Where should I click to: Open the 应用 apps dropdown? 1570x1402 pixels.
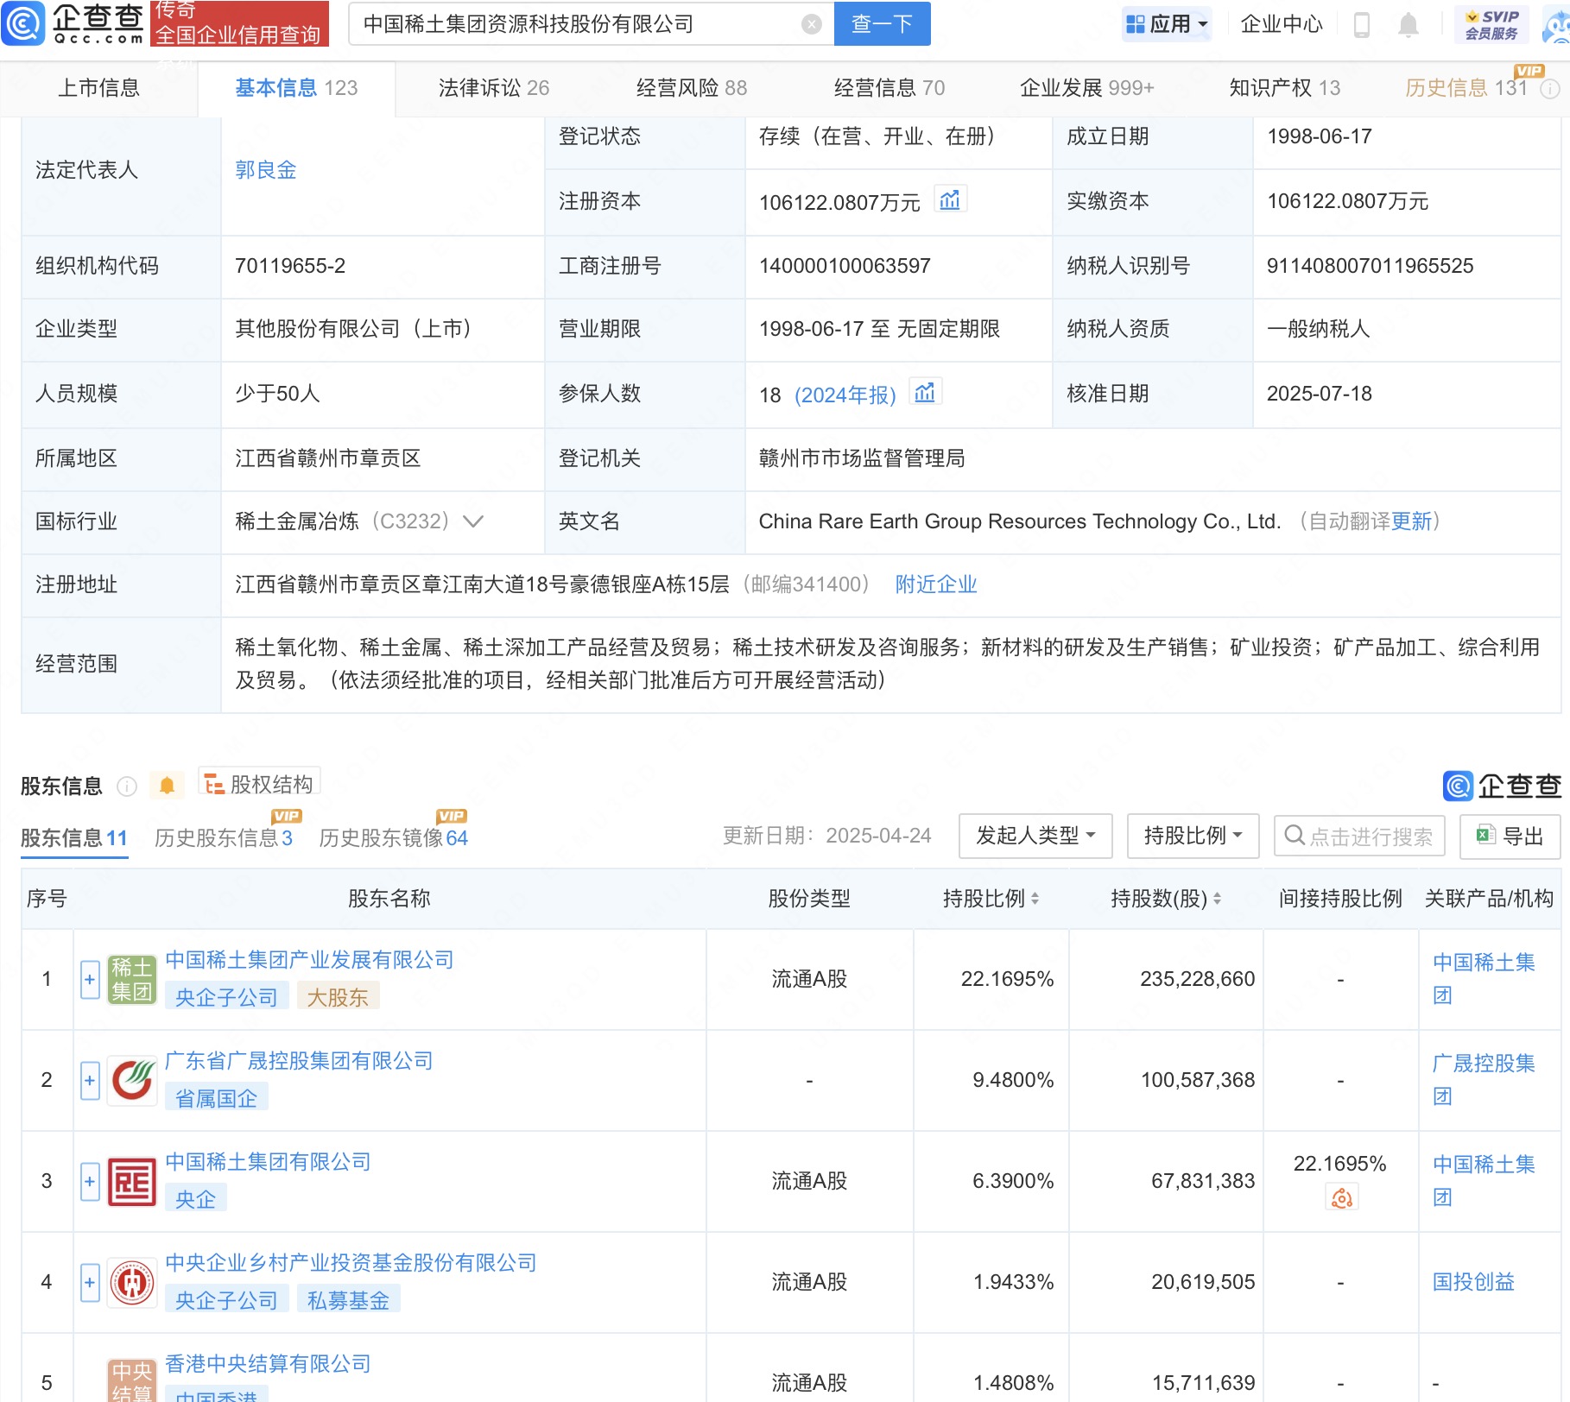click(1167, 24)
